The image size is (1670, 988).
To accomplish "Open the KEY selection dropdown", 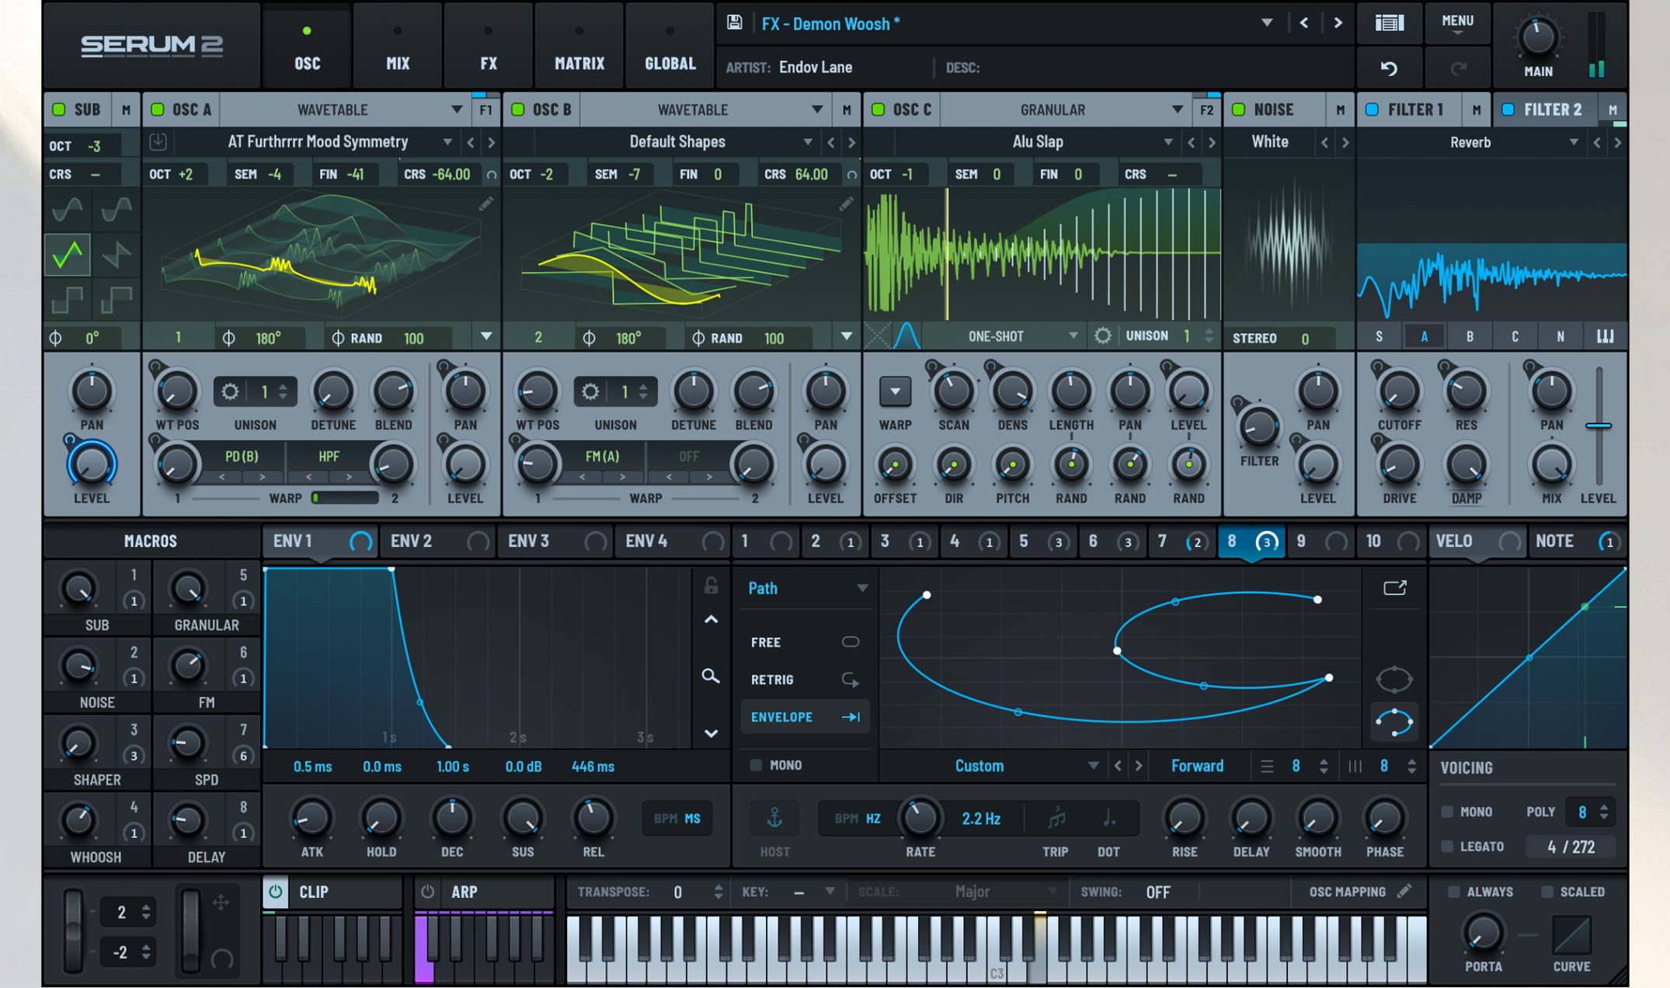I will pos(830,892).
